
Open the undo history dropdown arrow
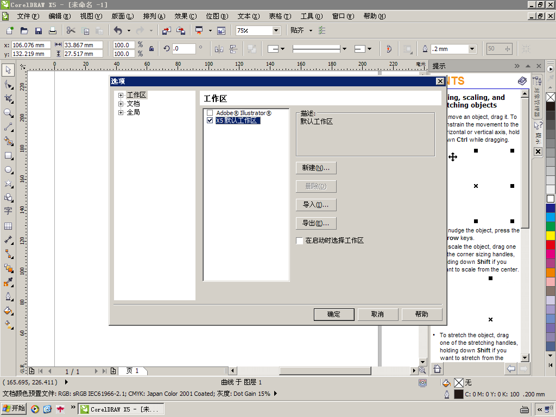129,30
